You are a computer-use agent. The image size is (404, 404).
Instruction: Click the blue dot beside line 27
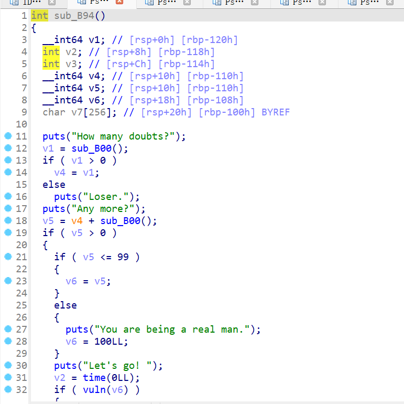(x=7, y=329)
